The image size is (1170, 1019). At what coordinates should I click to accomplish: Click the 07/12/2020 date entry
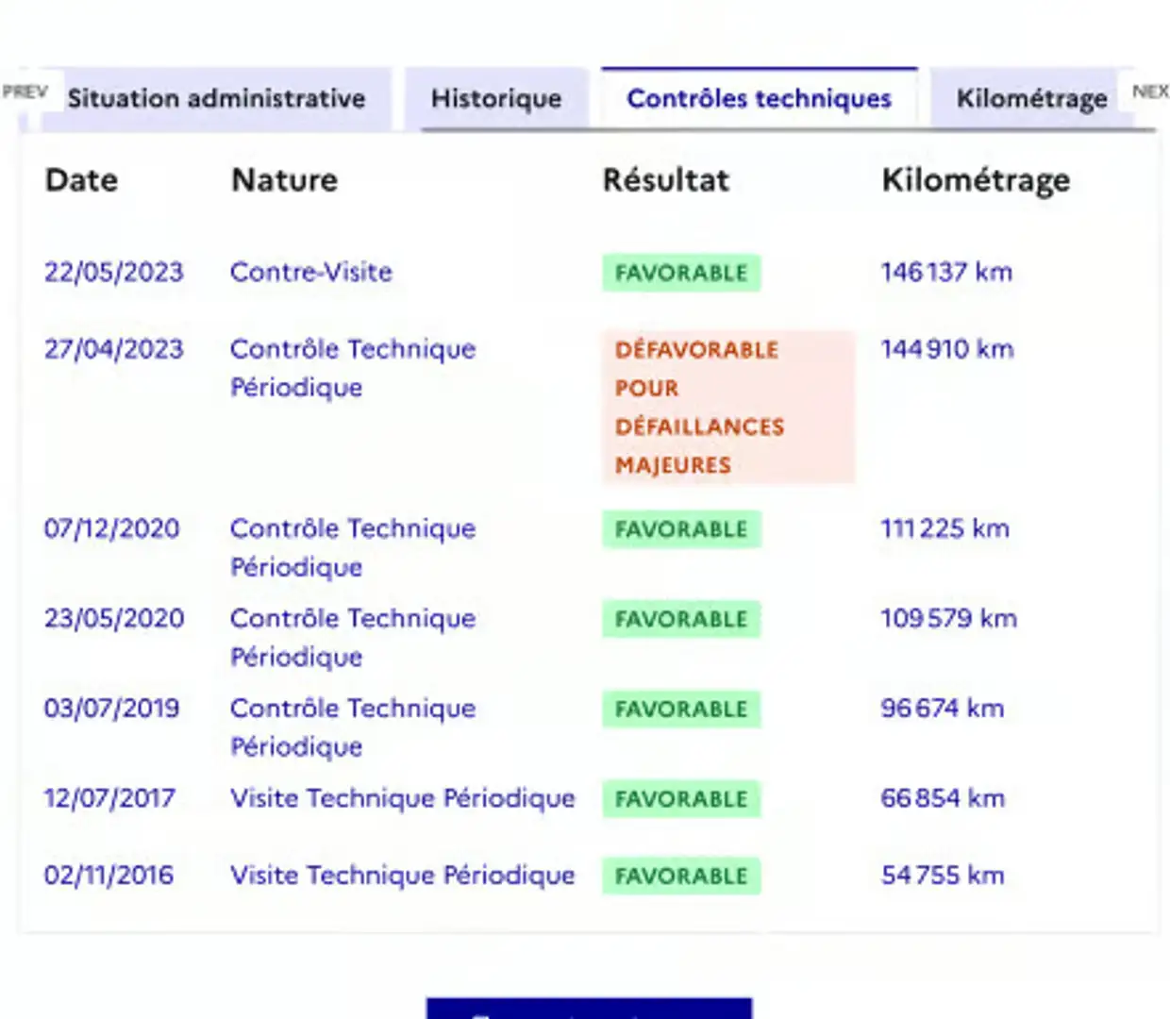pyautogui.click(x=111, y=528)
